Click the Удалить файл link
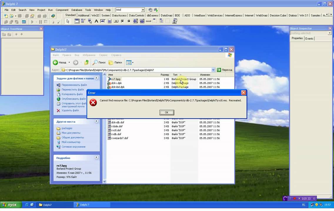 [x=70, y=110]
